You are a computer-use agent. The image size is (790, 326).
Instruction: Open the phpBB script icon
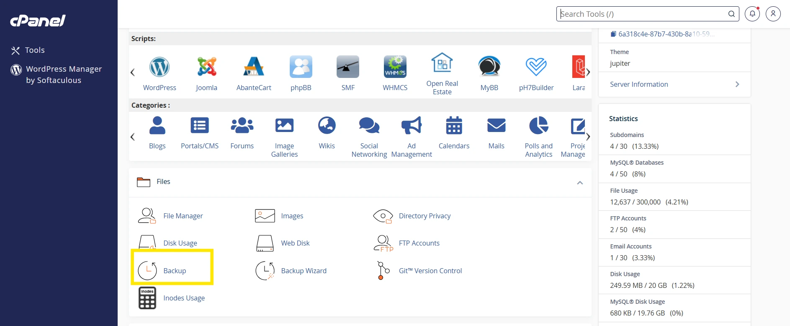click(301, 67)
